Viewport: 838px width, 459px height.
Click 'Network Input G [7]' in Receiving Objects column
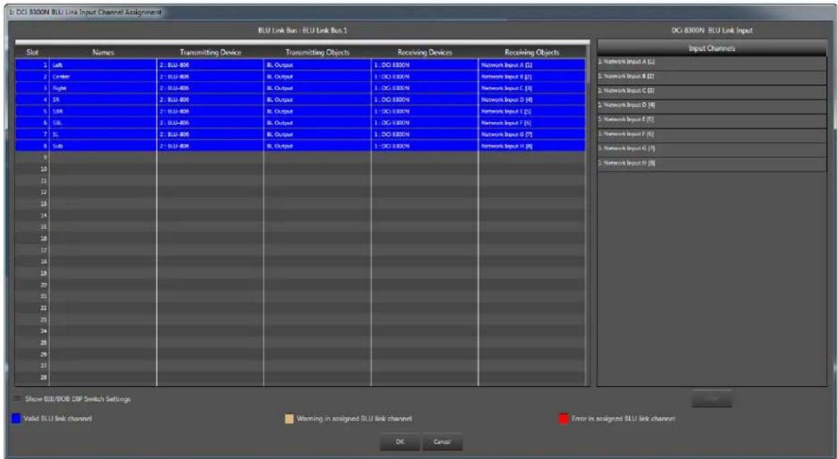pyautogui.click(x=532, y=134)
